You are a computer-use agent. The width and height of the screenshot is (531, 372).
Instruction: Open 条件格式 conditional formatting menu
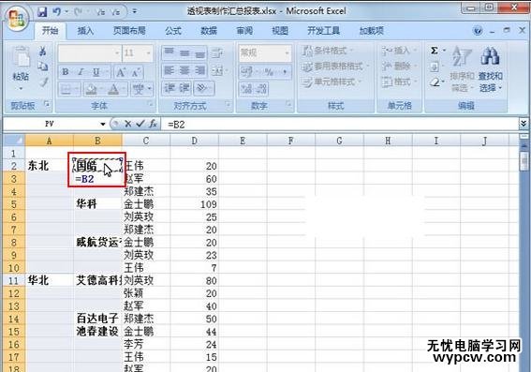(327, 51)
